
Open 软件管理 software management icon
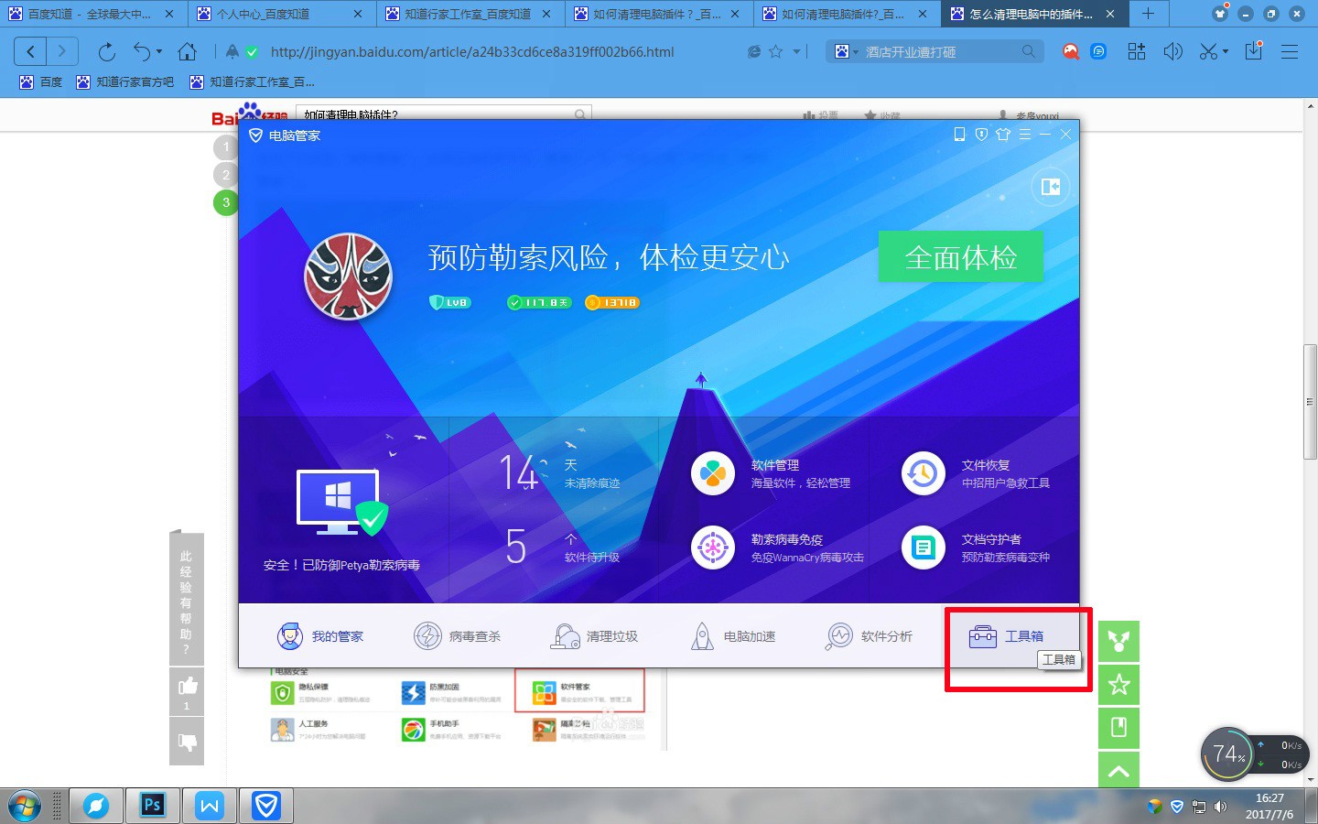tap(713, 473)
